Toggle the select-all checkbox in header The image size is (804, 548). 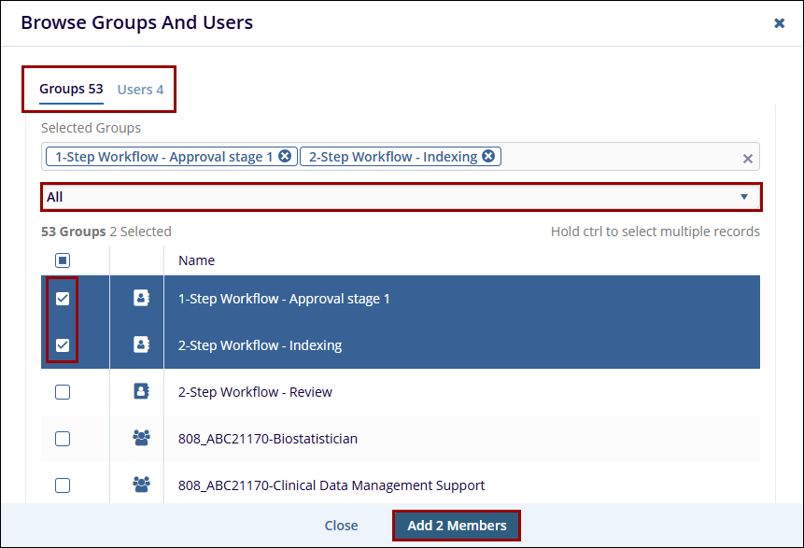63,260
